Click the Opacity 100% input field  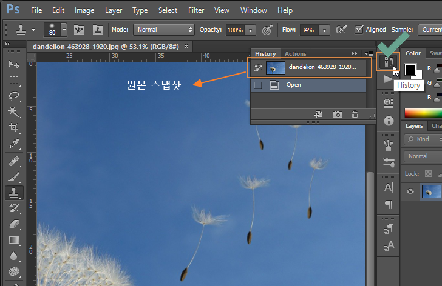pyautogui.click(x=235, y=30)
